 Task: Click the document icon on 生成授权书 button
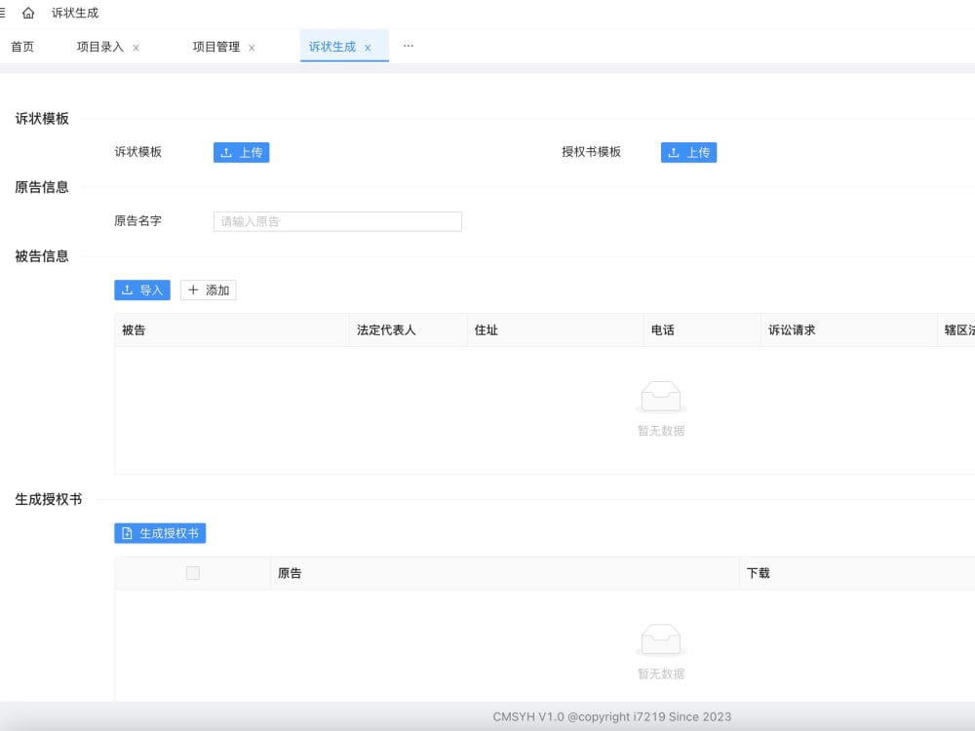(127, 533)
